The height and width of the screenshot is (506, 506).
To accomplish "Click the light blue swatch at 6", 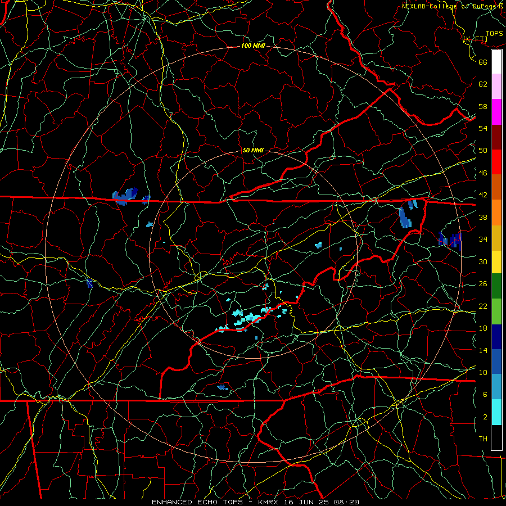I will [x=496, y=387].
